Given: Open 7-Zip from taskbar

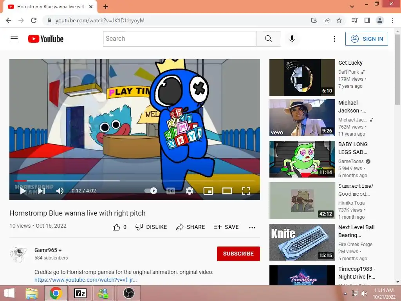Looking at the screenshot, I should 80,293.
